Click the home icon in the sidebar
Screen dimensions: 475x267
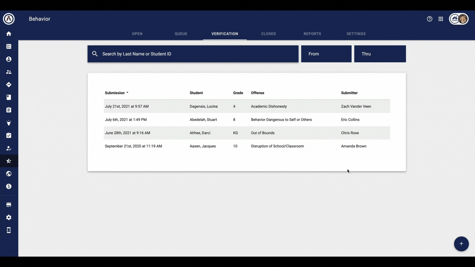[x=9, y=34]
